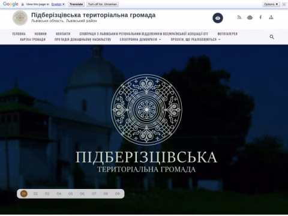
Task: Click the Translate button
Action: point(76,4)
